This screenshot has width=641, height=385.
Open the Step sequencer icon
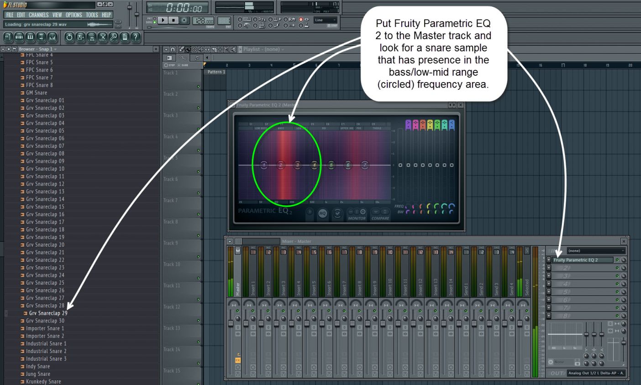pos(19,38)
